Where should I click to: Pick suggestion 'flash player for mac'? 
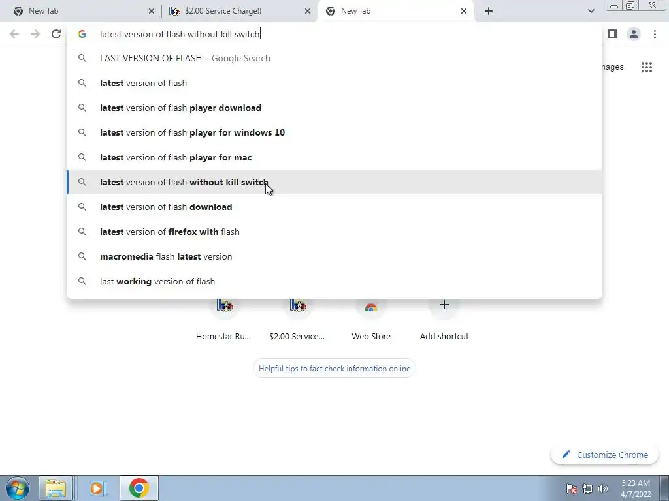point(334,157)
